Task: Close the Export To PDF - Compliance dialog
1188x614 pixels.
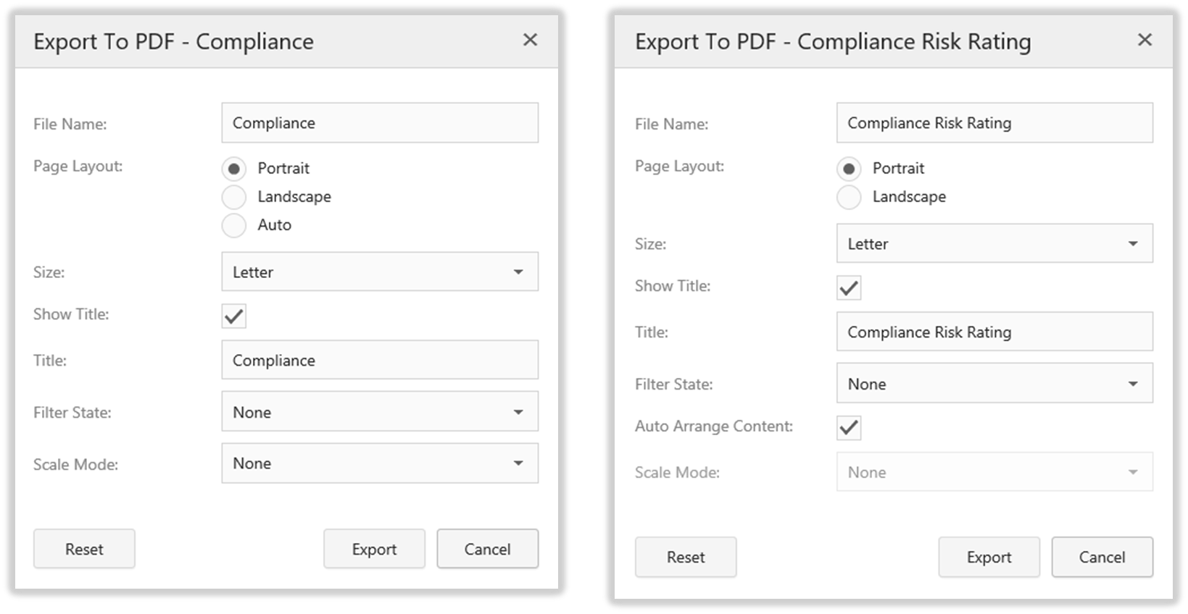Action: [531, 40]
